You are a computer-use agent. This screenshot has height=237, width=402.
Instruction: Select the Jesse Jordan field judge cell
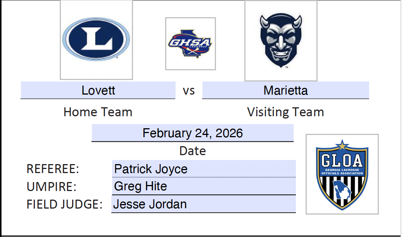coord(204,204)
